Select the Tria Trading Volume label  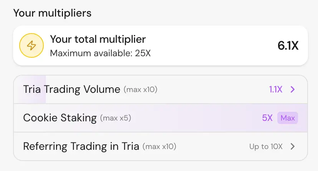[x=71, y=89]
